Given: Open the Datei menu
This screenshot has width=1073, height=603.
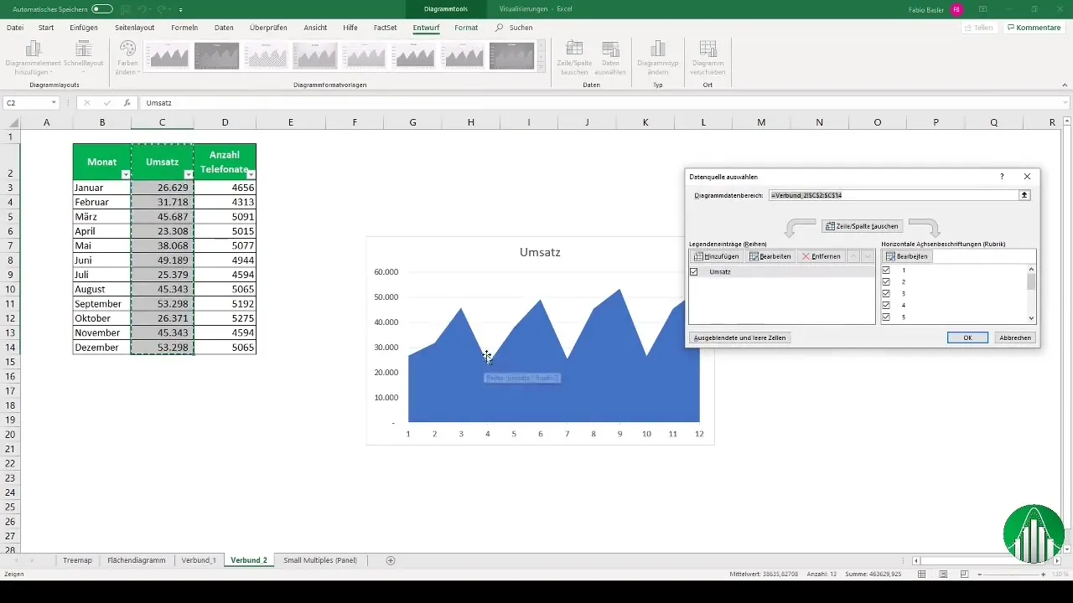Looking at the screenshot, I should click(x=15, y=28).
